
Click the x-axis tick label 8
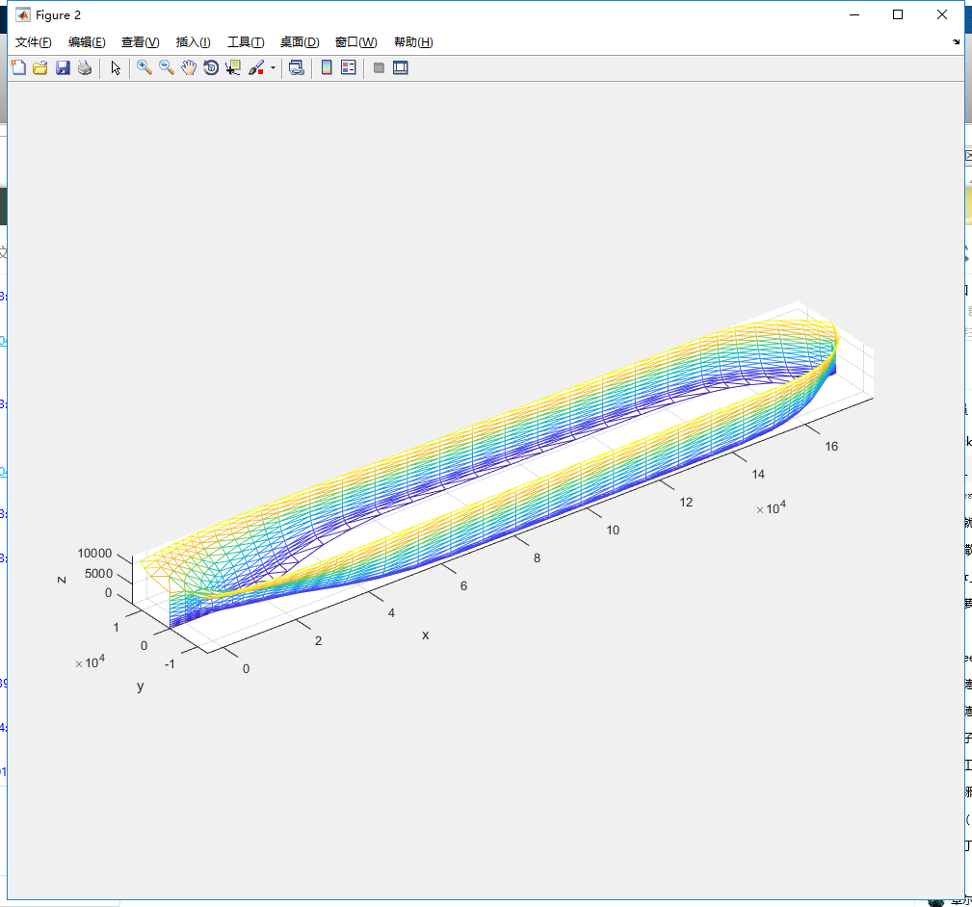[537, 558]
